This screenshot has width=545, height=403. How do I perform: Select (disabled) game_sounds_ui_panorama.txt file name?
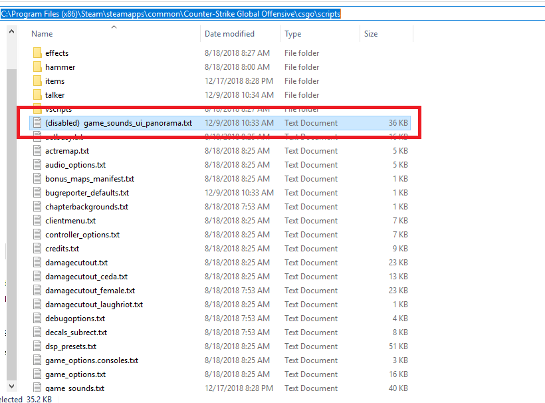point(118,123)
